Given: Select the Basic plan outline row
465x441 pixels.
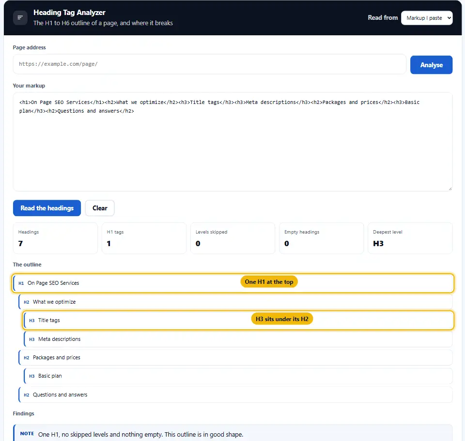Looking at the screenshot, I should 238,376.
